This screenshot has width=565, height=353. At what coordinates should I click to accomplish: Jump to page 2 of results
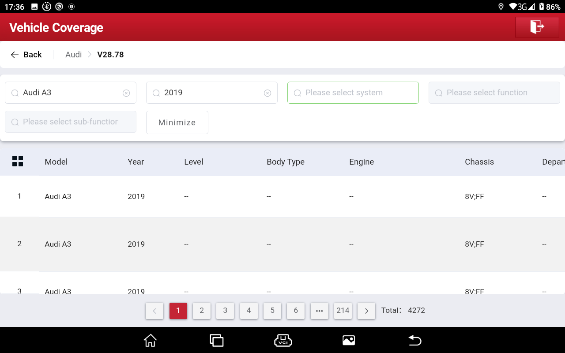(x=202, y=311)
